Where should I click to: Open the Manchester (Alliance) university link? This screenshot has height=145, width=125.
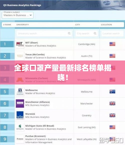click(x=37, y=102)
